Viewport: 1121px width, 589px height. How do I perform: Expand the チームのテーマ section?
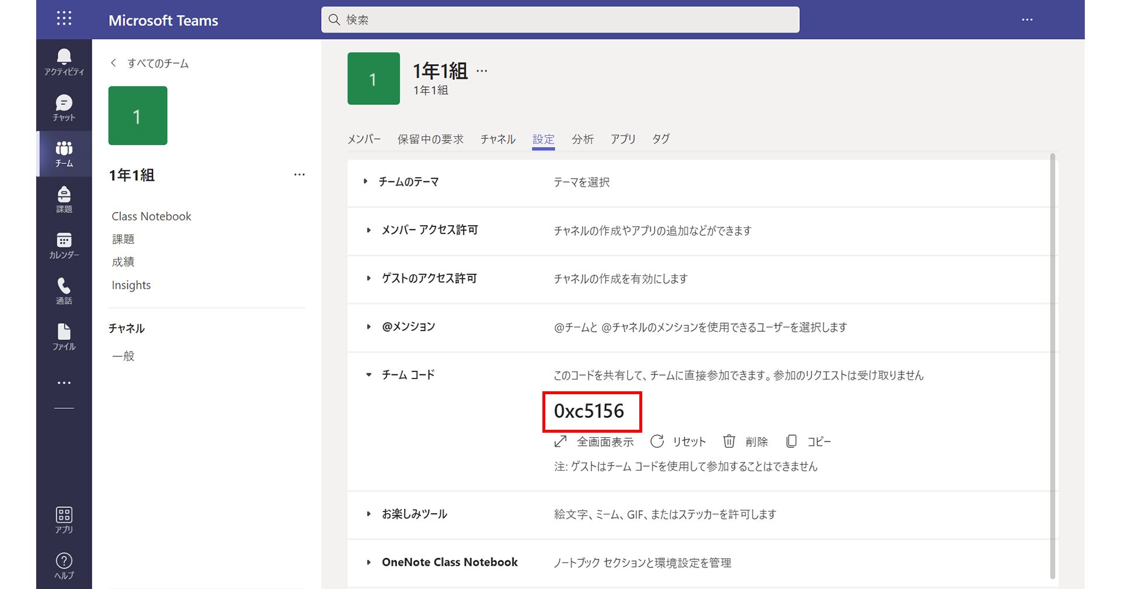point(365,181)
